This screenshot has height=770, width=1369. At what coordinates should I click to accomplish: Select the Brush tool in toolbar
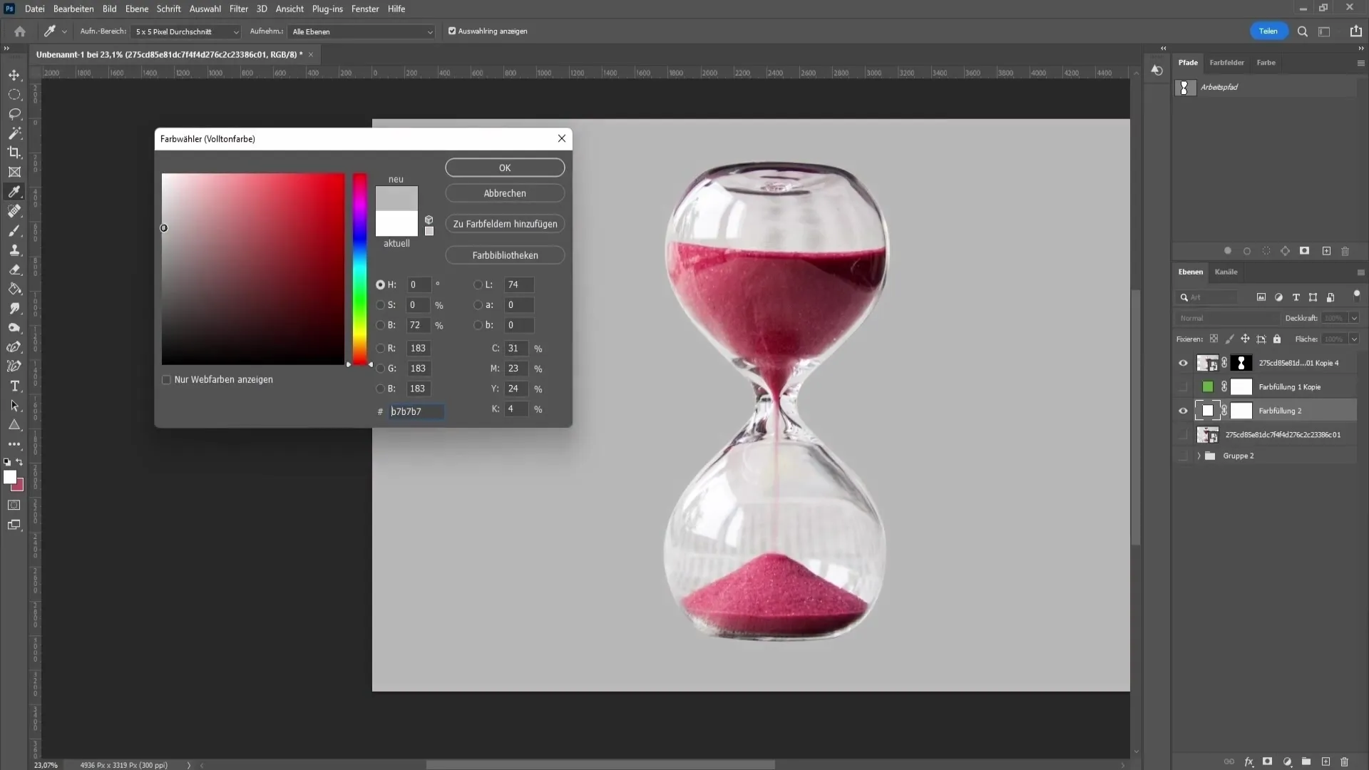(x=14, y=230)
